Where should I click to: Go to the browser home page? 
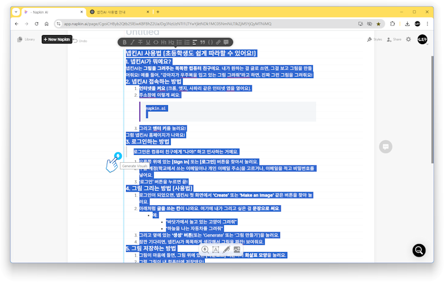click(46, 24)
